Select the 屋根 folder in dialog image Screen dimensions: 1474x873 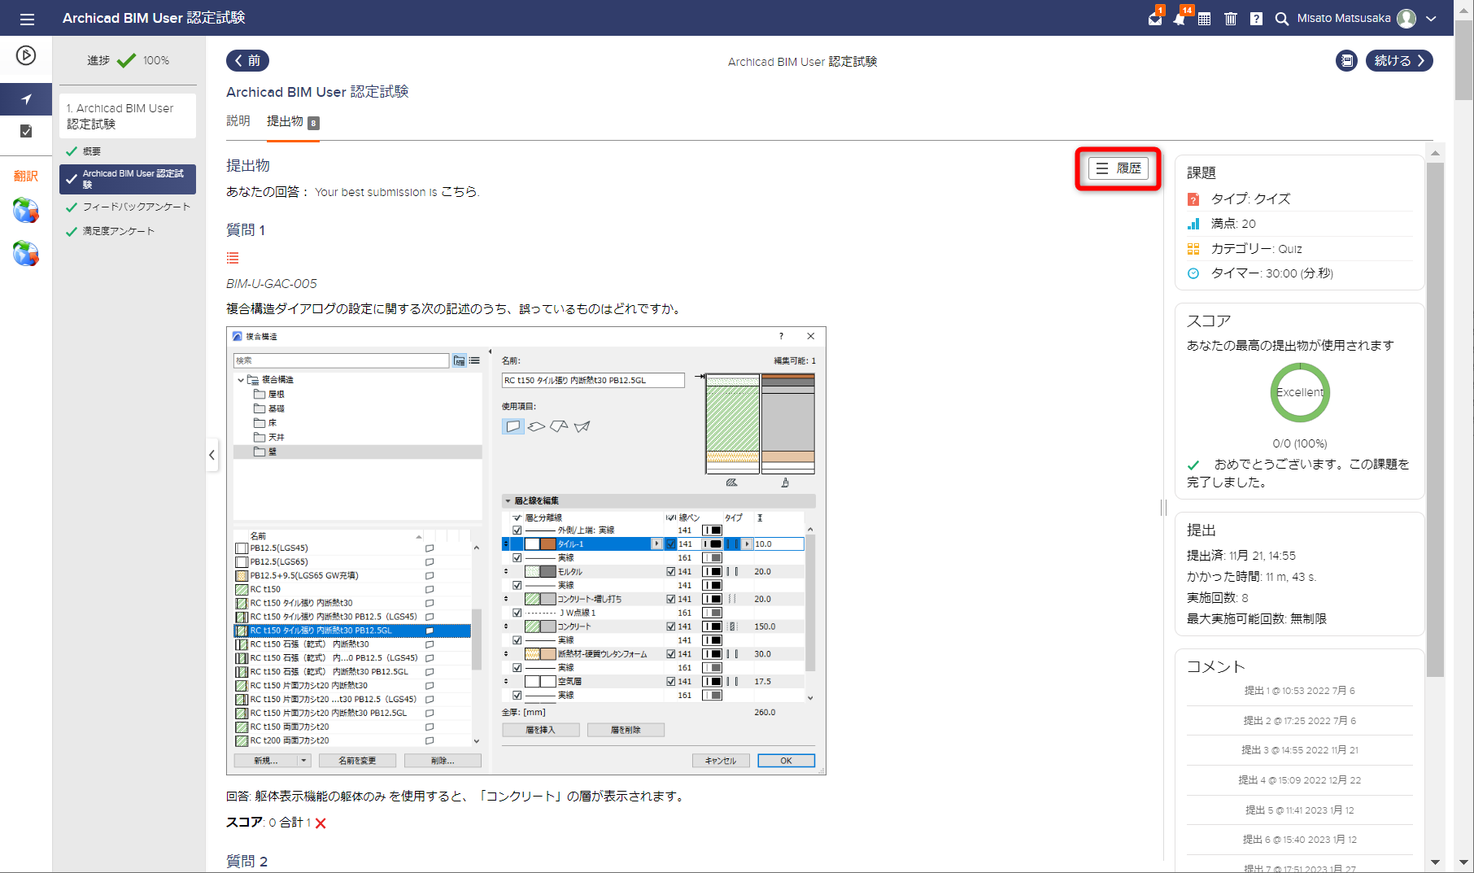click(269, 394)
